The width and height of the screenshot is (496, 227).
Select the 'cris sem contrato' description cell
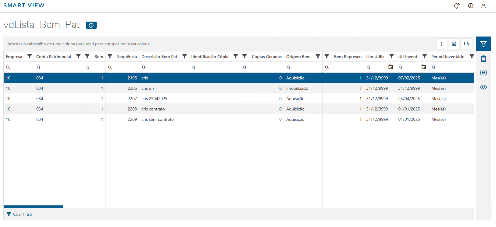(x=164, y=119)
